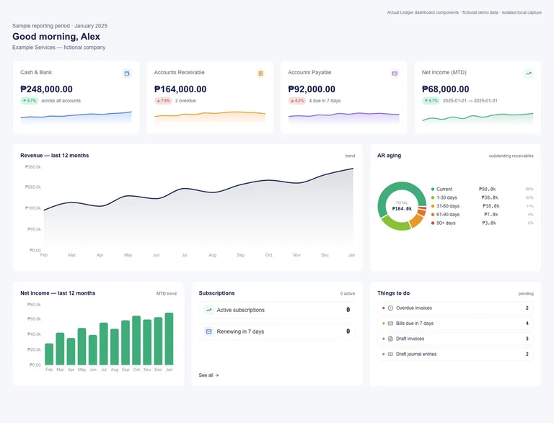
Task: Click 'Good morning, Alex' heading
Action: click(56, 36)
